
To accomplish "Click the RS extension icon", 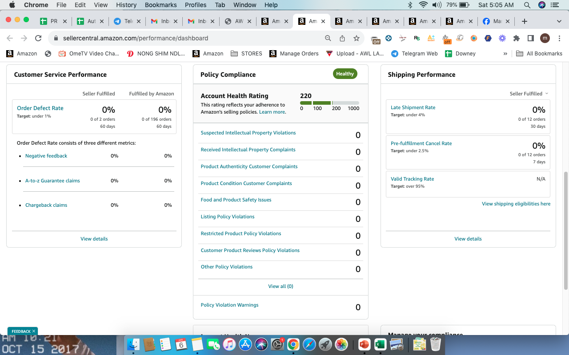I will click(417, 38).
